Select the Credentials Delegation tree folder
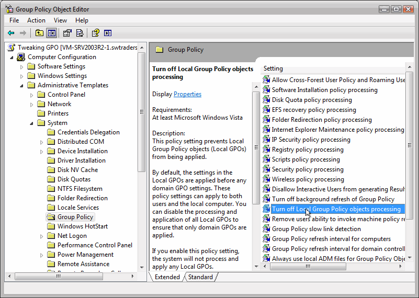 [88, 132]
